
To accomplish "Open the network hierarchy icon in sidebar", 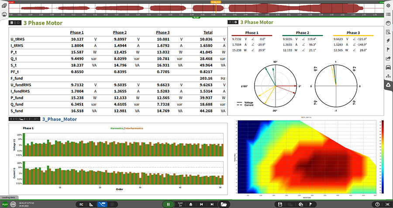I will (388, 76).
